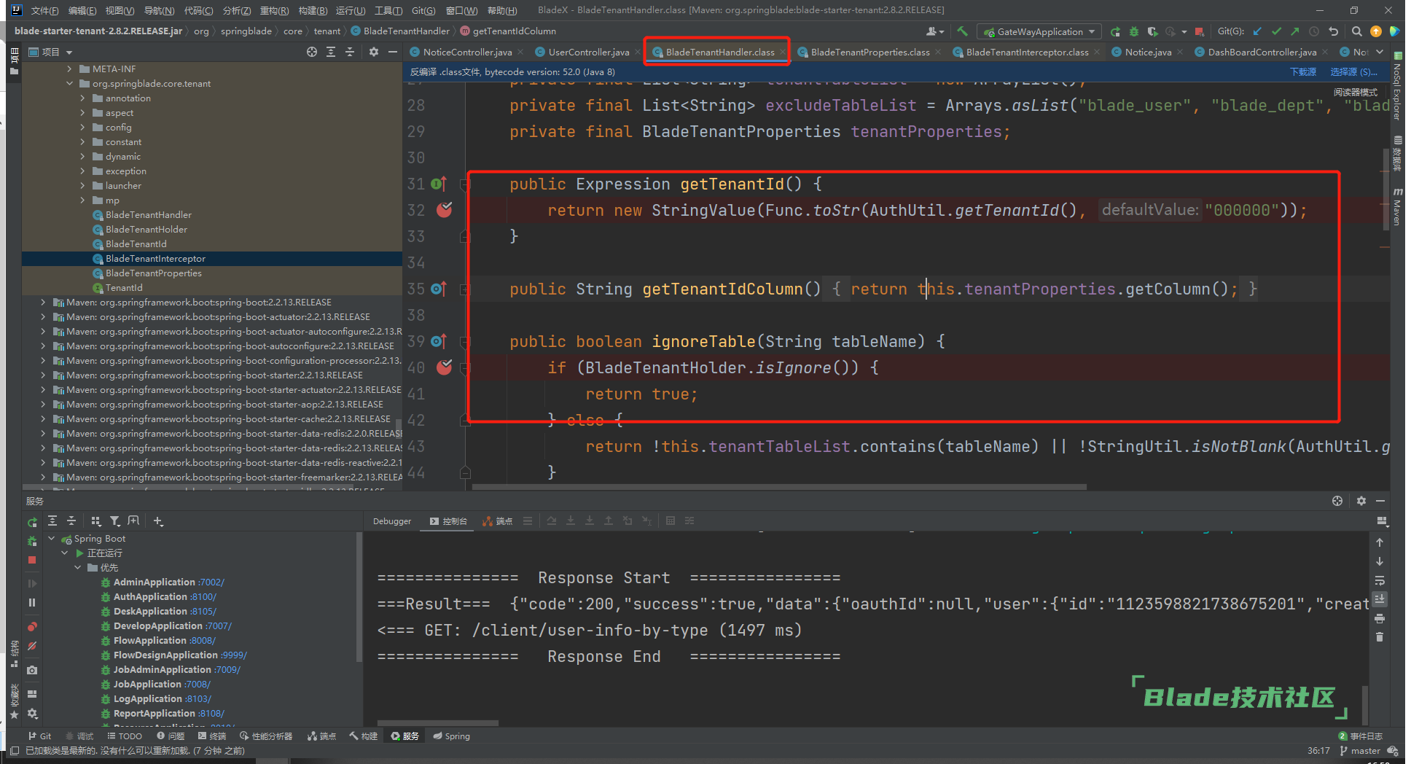Click the print console icon
Viewport: 1411px width, 764px height.
pyautogui.click(x=1379, y=618)
